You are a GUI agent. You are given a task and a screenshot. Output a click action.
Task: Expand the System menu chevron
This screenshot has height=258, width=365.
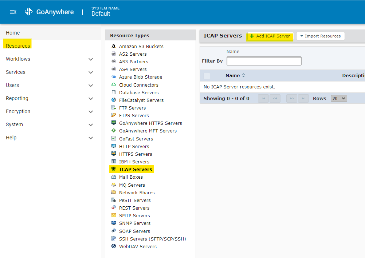tap(91, 125)
